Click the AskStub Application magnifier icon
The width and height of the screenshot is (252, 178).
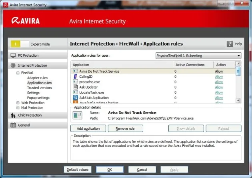(75, 97)
